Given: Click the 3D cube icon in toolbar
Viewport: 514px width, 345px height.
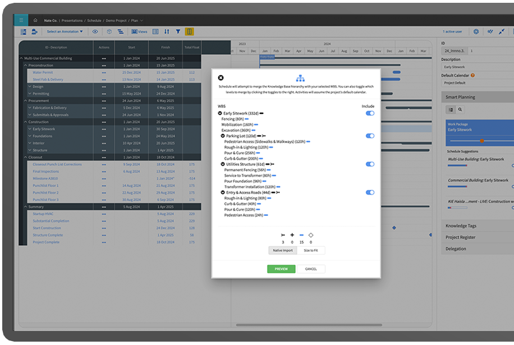Looking at the screenshot, I should pos(109,32).
